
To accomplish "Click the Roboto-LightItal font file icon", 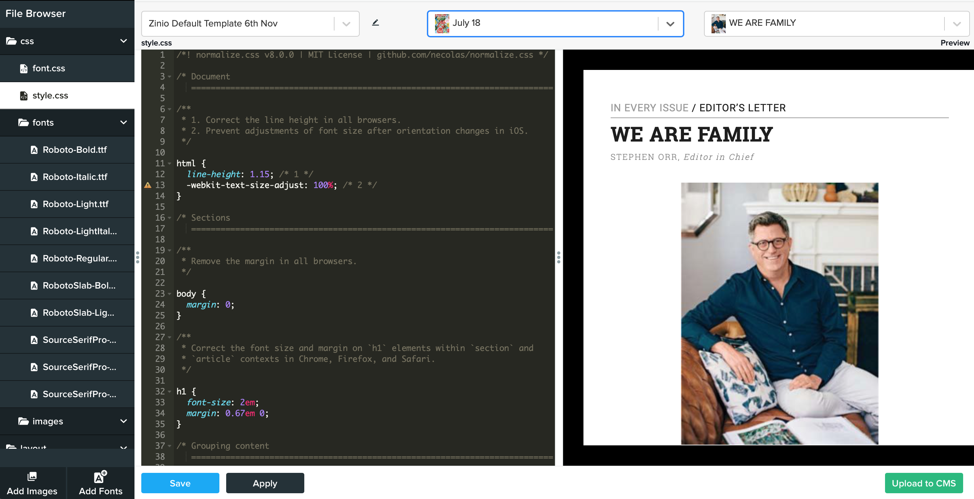I will 34,232.
